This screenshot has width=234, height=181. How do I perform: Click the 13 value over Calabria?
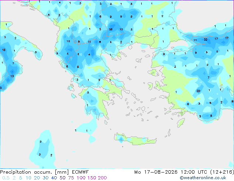(12, 76)
